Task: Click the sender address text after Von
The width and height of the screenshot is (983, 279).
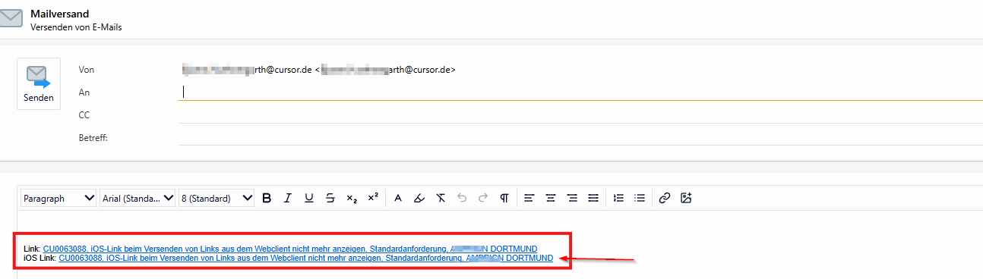Action: (x=319, y=70)
